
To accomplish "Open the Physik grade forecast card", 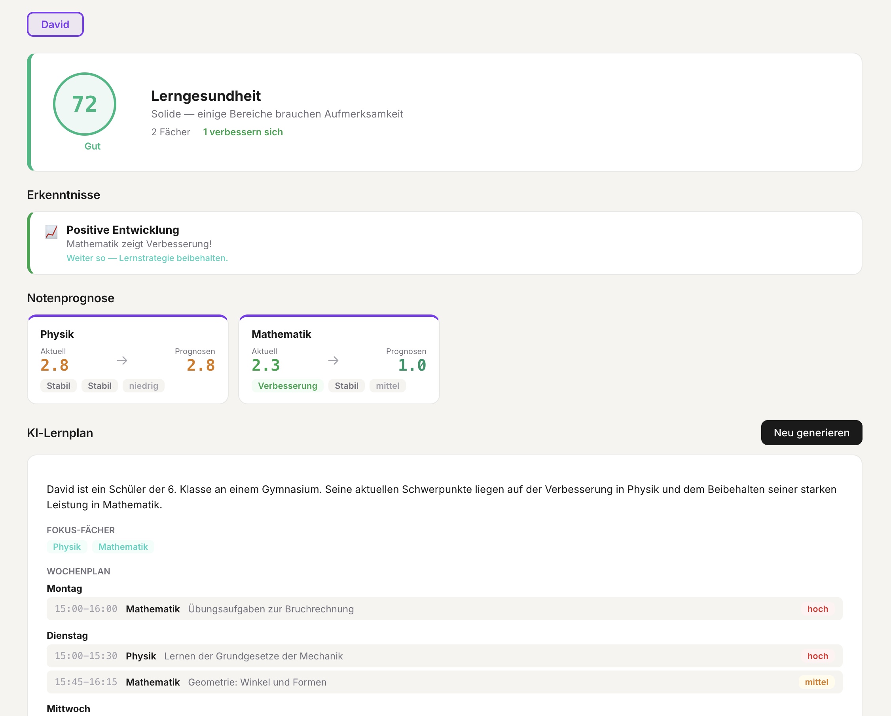I will coord(127,335).
